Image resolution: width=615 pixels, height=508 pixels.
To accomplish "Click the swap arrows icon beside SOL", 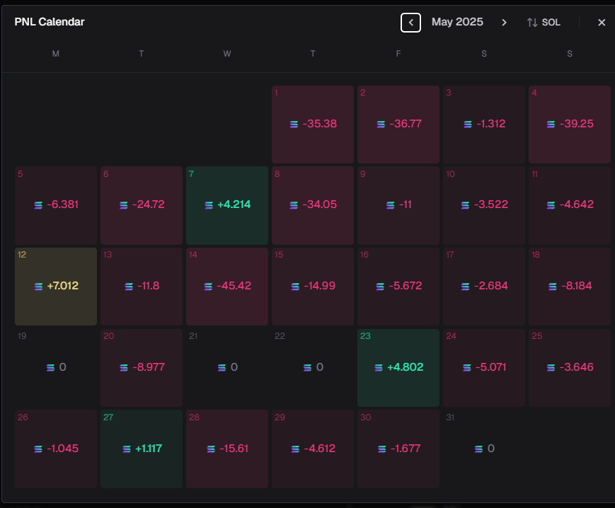I will (x=532, y=23).
